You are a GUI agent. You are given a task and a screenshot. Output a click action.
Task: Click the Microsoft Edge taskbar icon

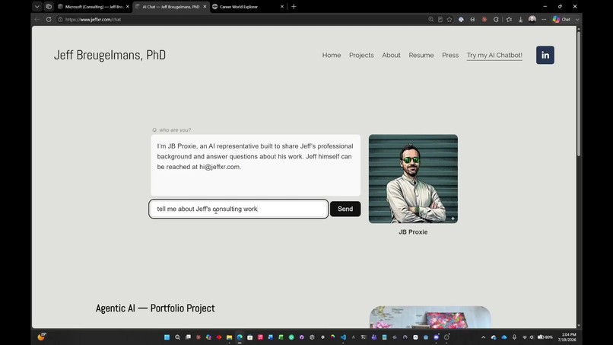point(240,337)
